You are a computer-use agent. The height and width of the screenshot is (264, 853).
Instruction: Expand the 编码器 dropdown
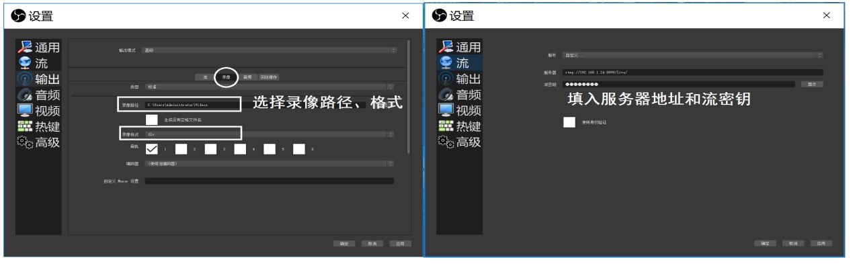point(270,163)
